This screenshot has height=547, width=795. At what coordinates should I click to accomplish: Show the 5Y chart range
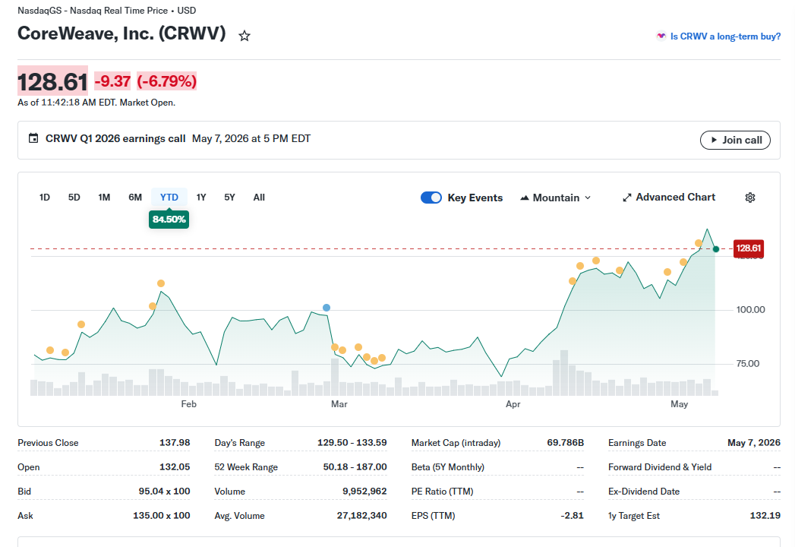pyautogui.click(x=229, y=198)
